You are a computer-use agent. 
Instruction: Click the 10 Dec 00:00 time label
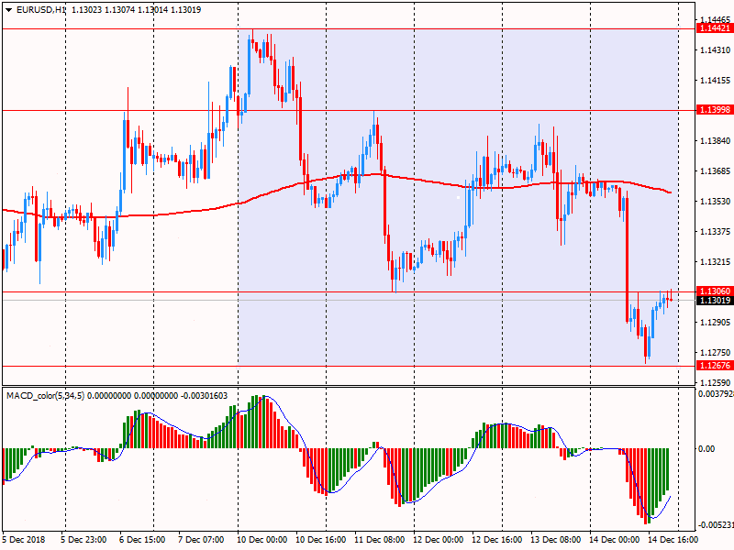pyautogui.click(x=263, y=540)
